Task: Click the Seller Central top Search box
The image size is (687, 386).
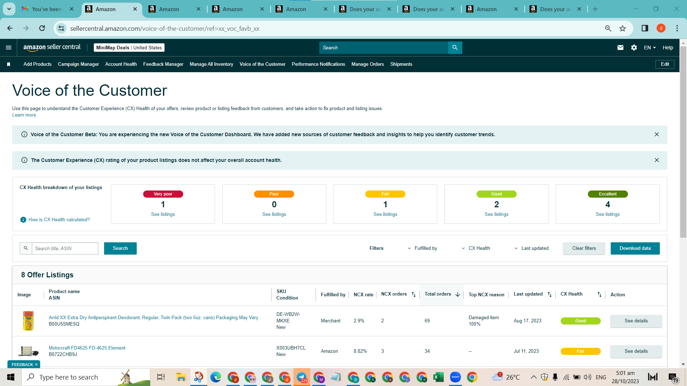Action: (x=383, y=48)
